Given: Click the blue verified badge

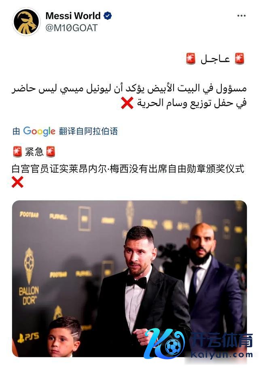Looking at the screenshot, I should pos(108,16).
